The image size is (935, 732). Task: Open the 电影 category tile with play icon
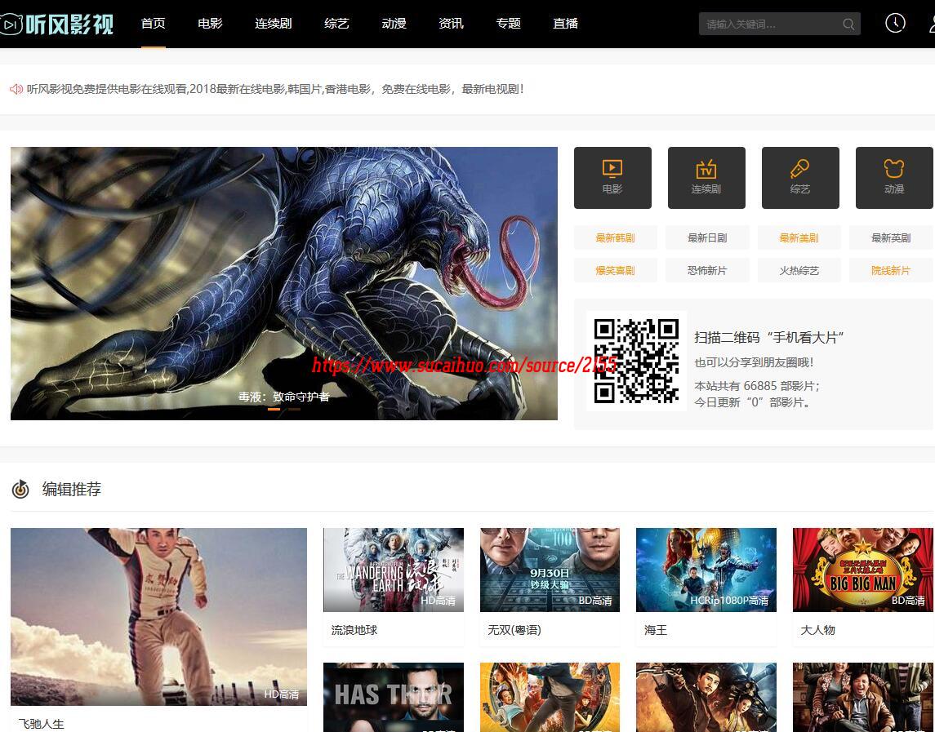click(x=612, y=178)
